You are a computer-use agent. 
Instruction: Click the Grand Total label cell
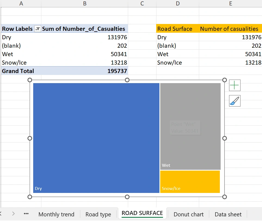tap(21, 71)
